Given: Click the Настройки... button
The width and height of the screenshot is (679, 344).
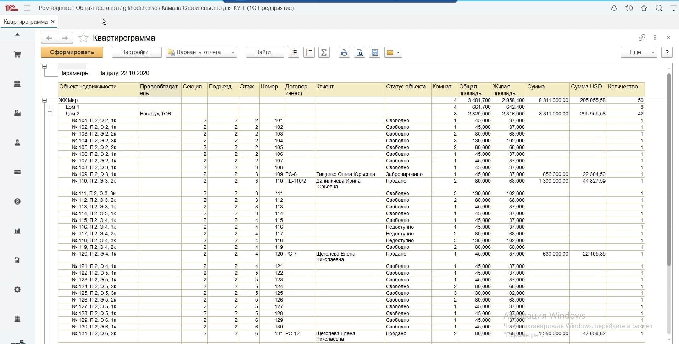Looking at the screenshot, I should (x=137, y=52).
